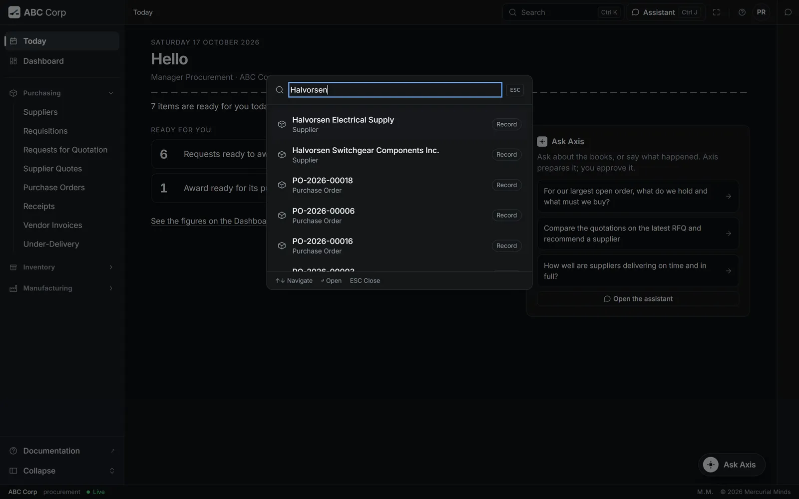The height and width of the screenshot is (499, 799).
Task: Click the Live status indicator
Action: pyautogui.click(x=95, y=492)
